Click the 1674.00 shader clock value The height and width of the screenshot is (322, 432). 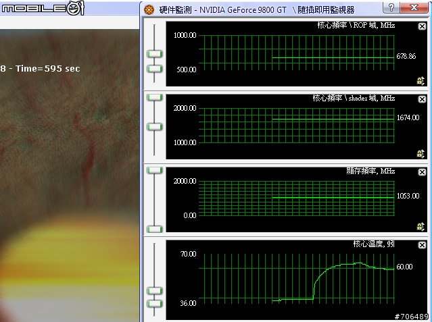[408, 117]
